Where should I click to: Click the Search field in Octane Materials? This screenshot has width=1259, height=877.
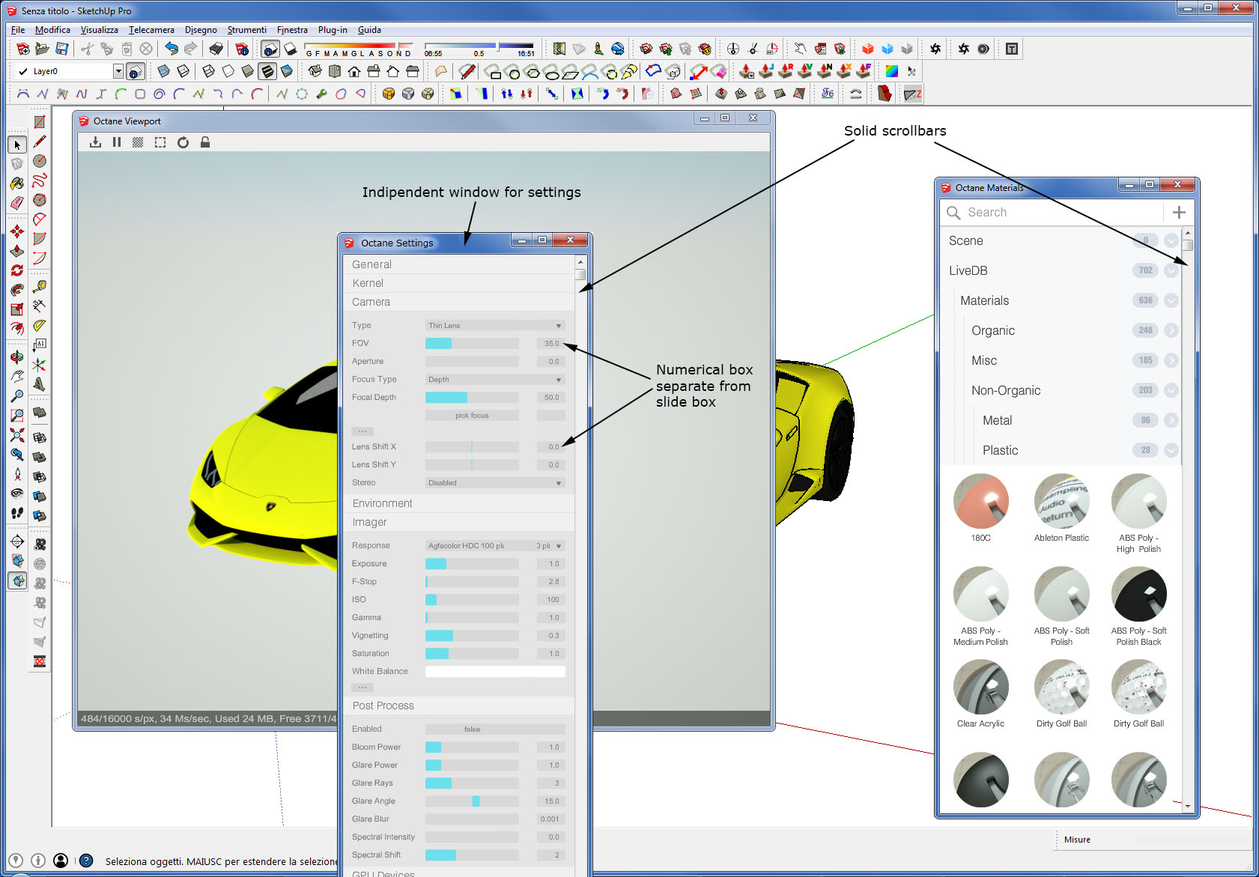point(1052,212)
